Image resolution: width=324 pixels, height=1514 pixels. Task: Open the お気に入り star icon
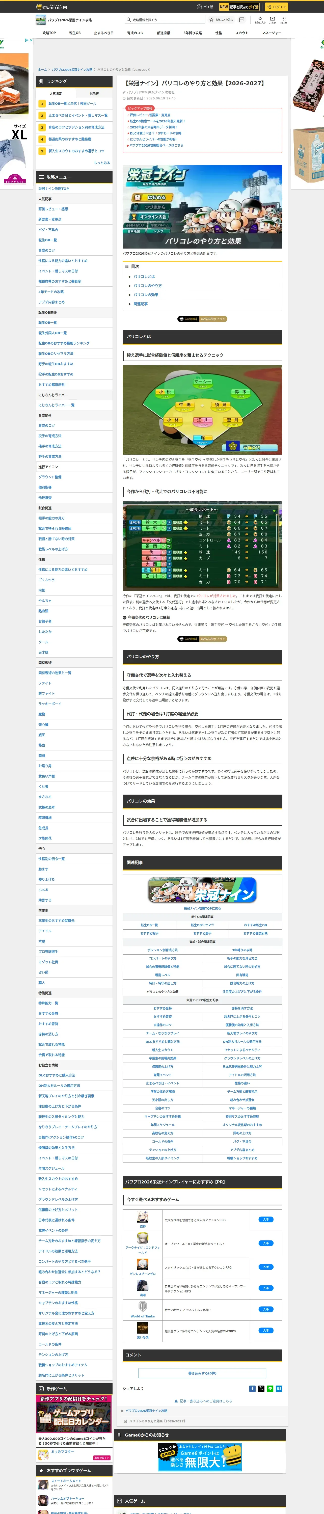(x=260, y=19)
